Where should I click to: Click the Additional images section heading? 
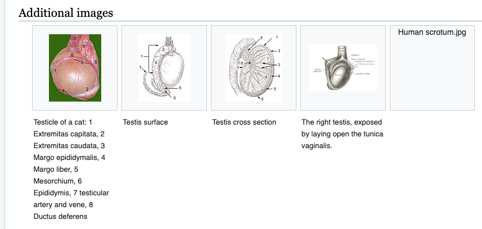click(x=66, y=13)
